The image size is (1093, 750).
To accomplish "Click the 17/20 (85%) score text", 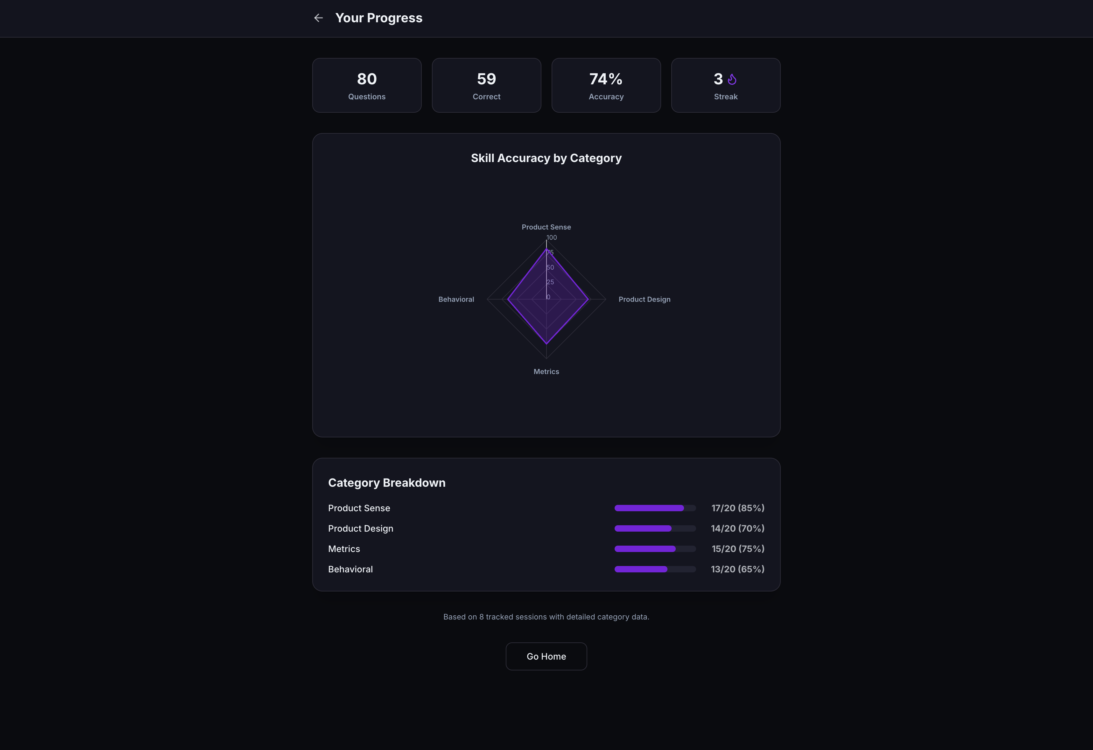I will (737, 508).
